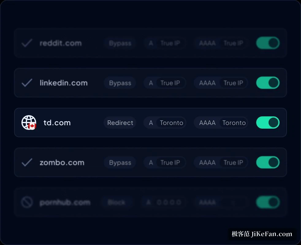Click the checkmark icon beside linkedin.com
Screen dimensions: 301x245
tap(27, 83)
